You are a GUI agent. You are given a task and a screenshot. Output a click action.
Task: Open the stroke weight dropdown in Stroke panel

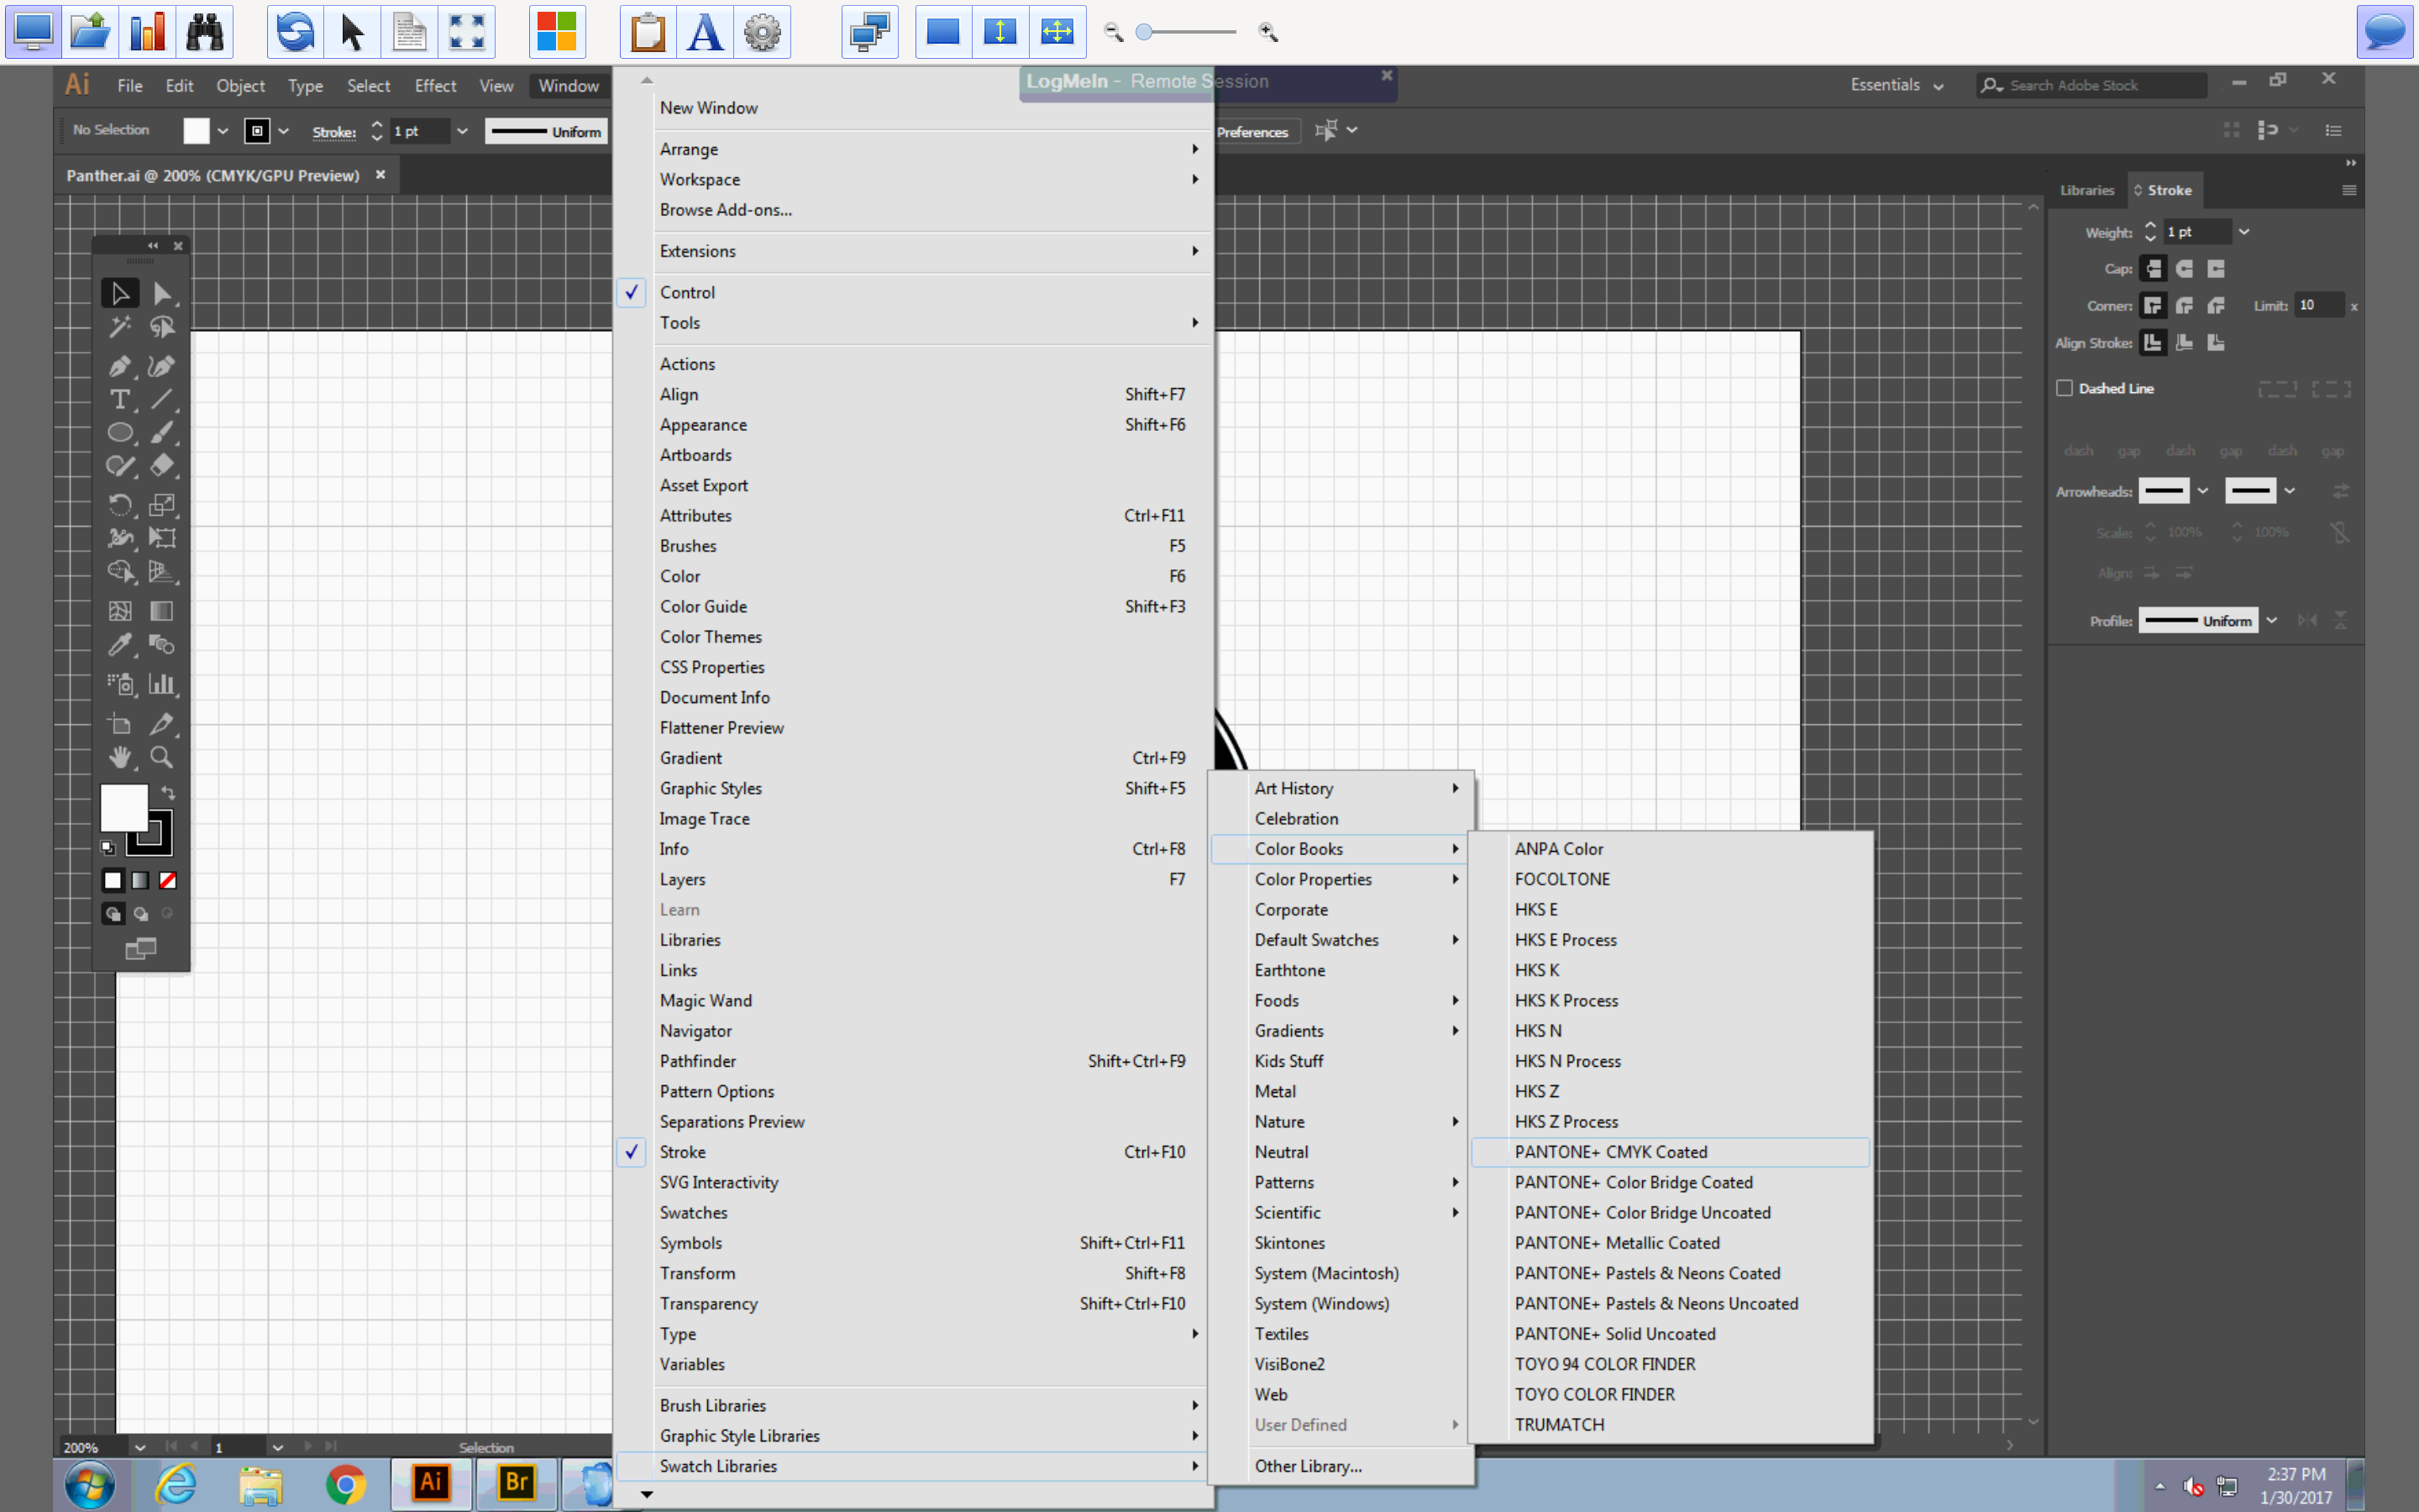[x=2244, y=232]
